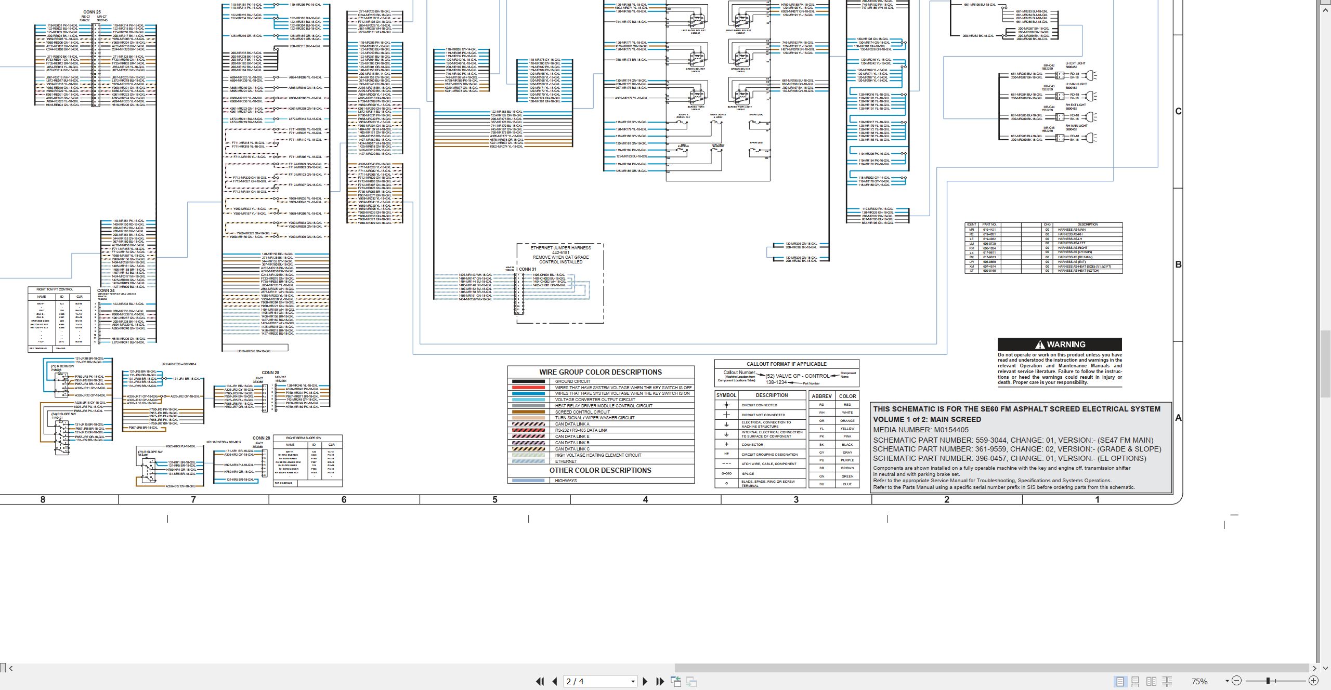The height and width of the screenshot is (690, 1331).
Task: Click grid row letter B on border
Action: coord(1178,264)
